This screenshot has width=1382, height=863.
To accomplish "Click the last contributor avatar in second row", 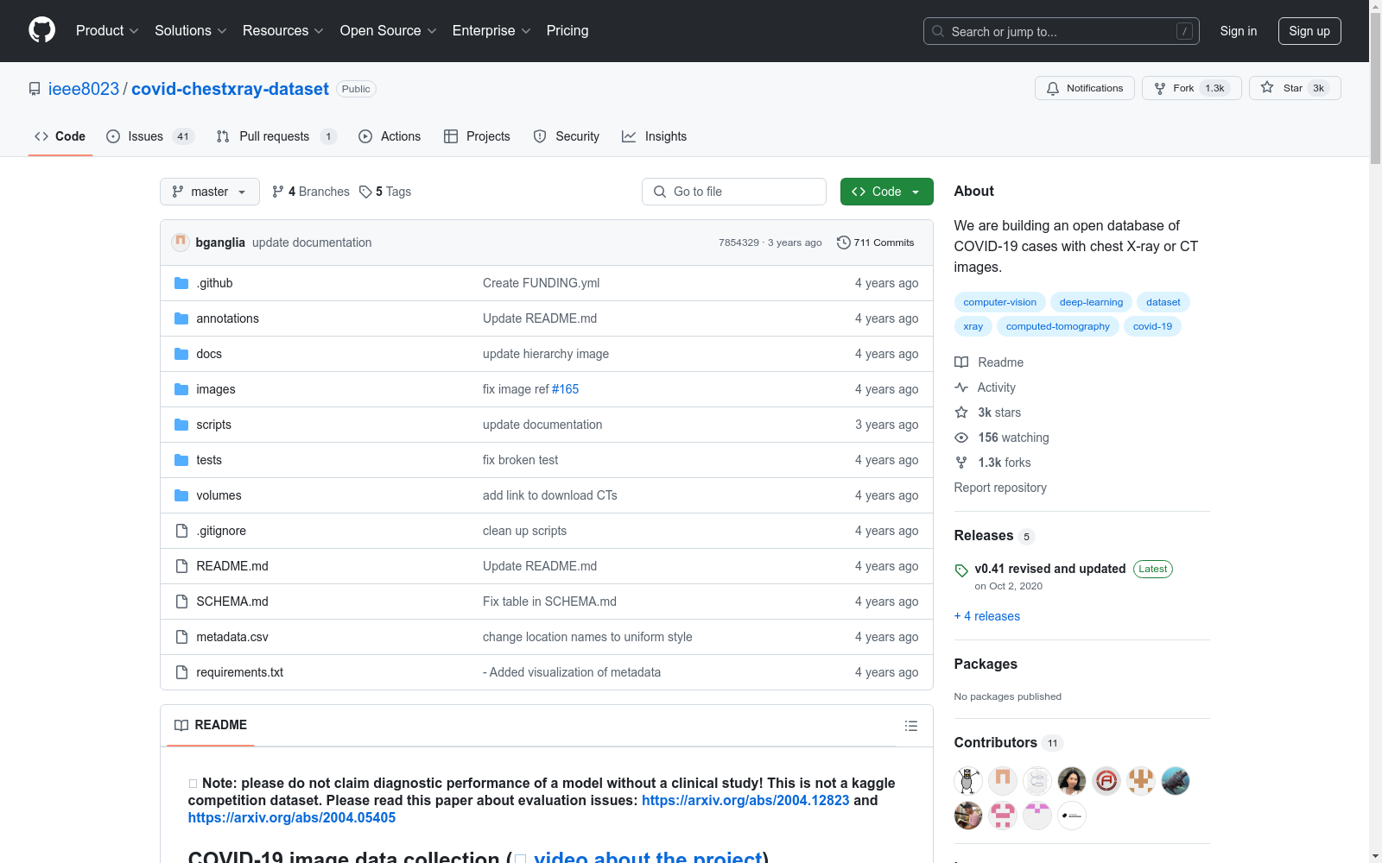I will pos(1072,816).
